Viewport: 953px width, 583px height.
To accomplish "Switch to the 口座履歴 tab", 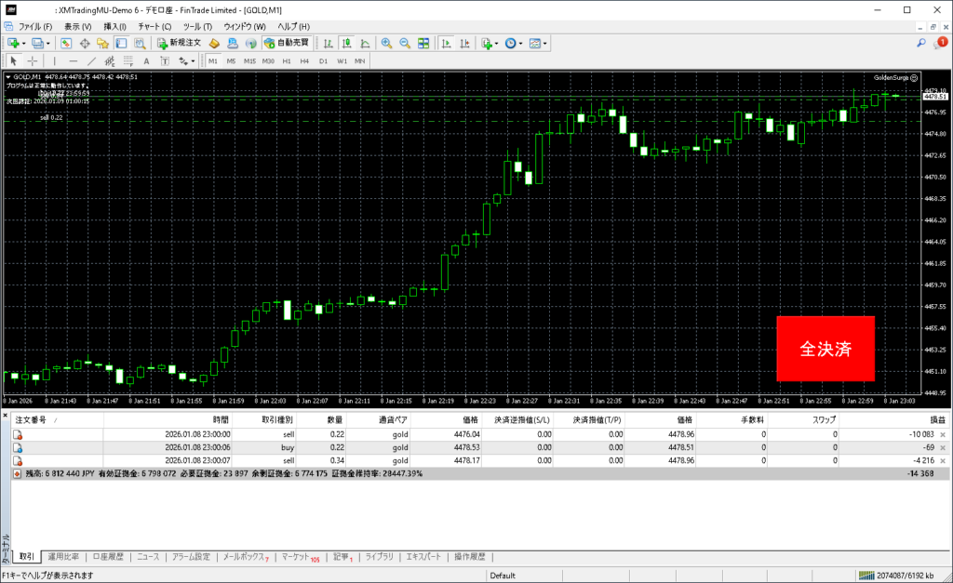I will [108, 557].
